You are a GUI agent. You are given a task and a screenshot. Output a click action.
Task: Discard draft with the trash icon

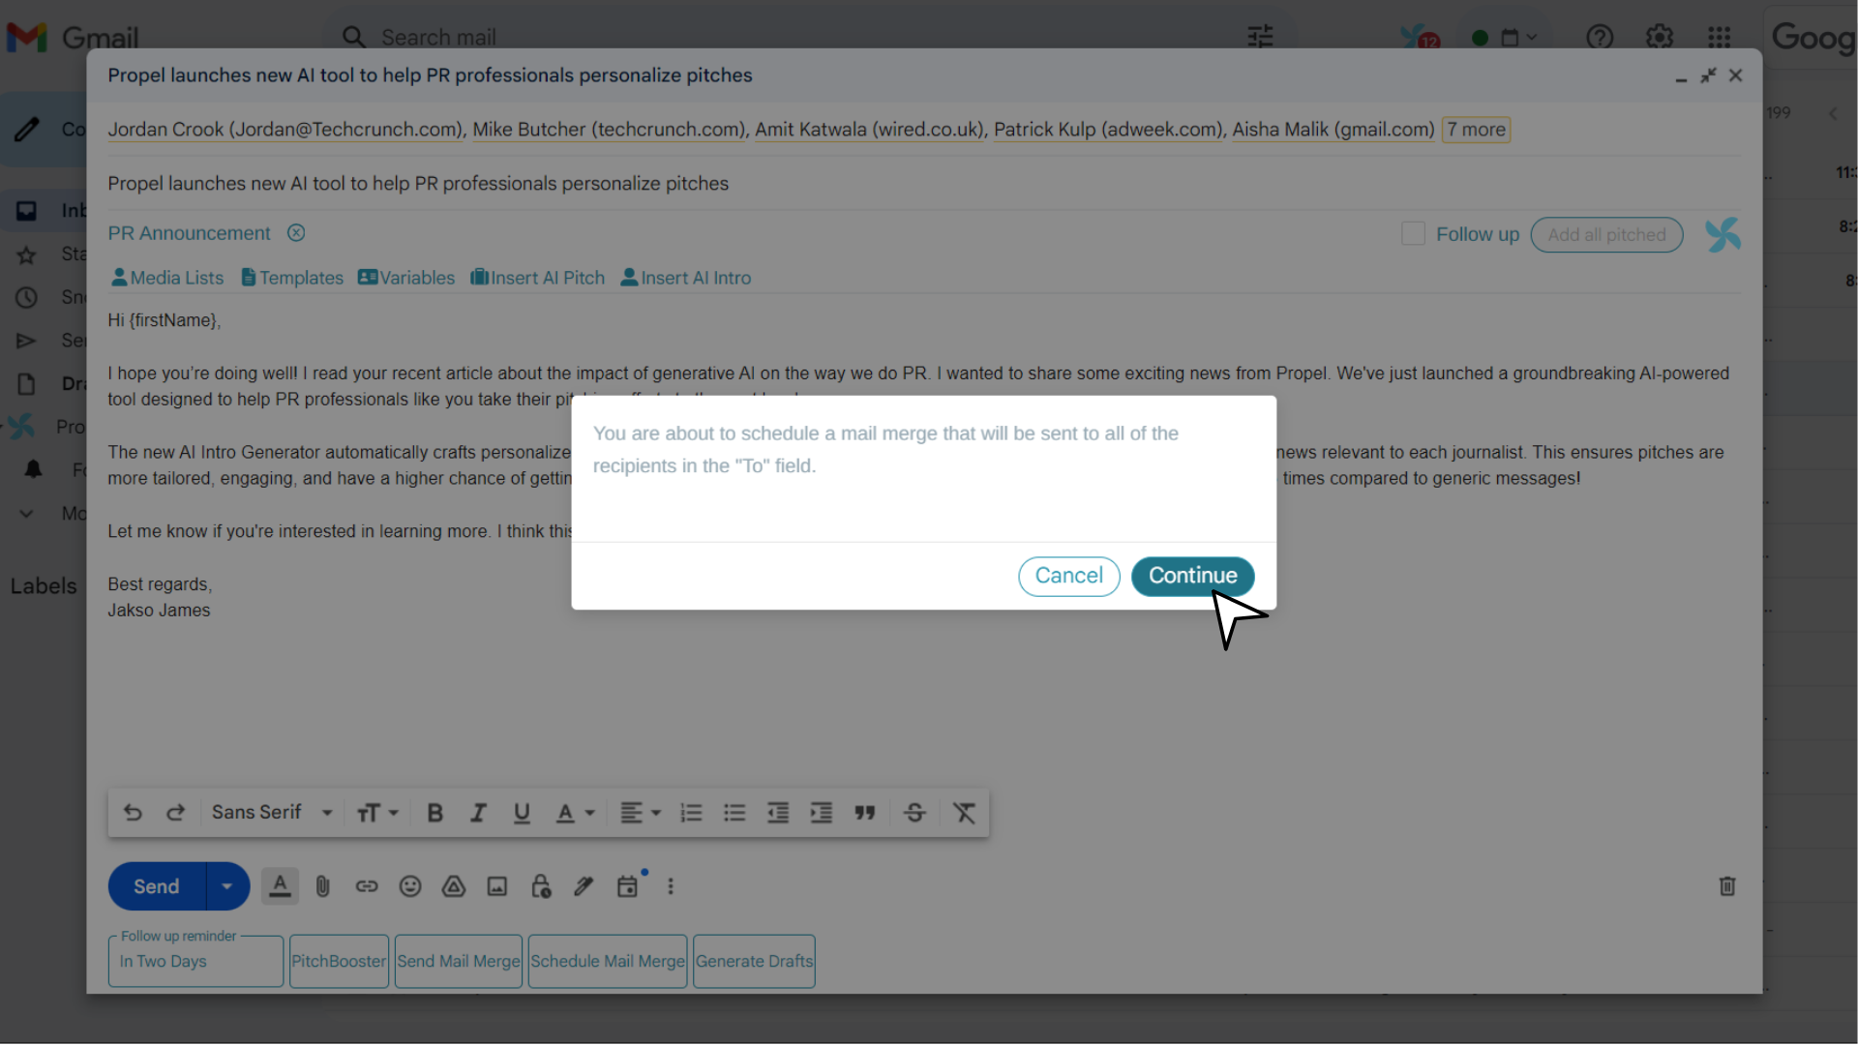[x=1727, y=886]
